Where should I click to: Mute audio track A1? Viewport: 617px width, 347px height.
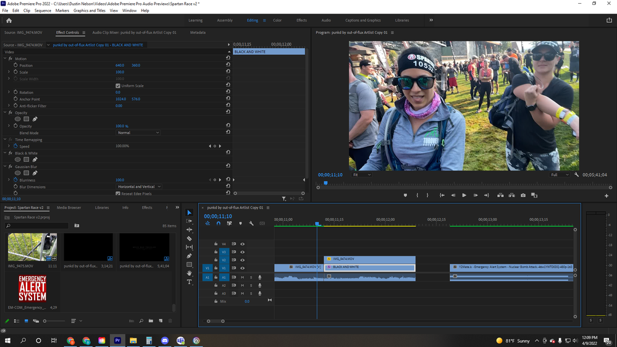242,277
